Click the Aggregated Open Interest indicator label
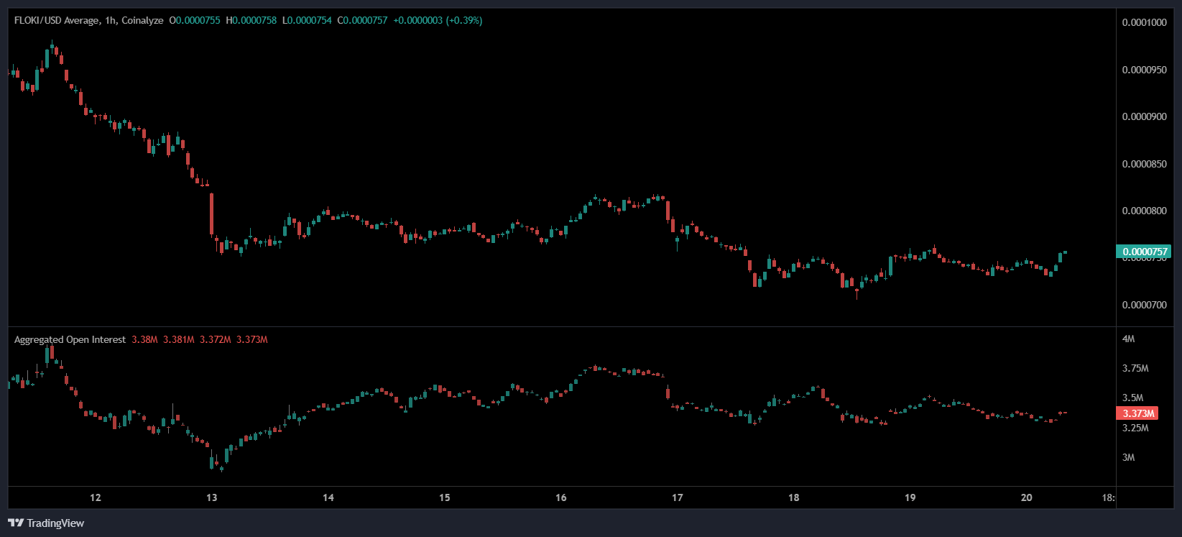This screenshot has width=1182, height=537. (70, 340)
